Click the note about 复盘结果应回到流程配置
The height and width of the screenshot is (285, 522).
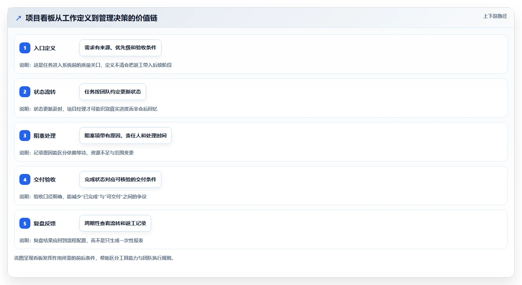point(81,240)
